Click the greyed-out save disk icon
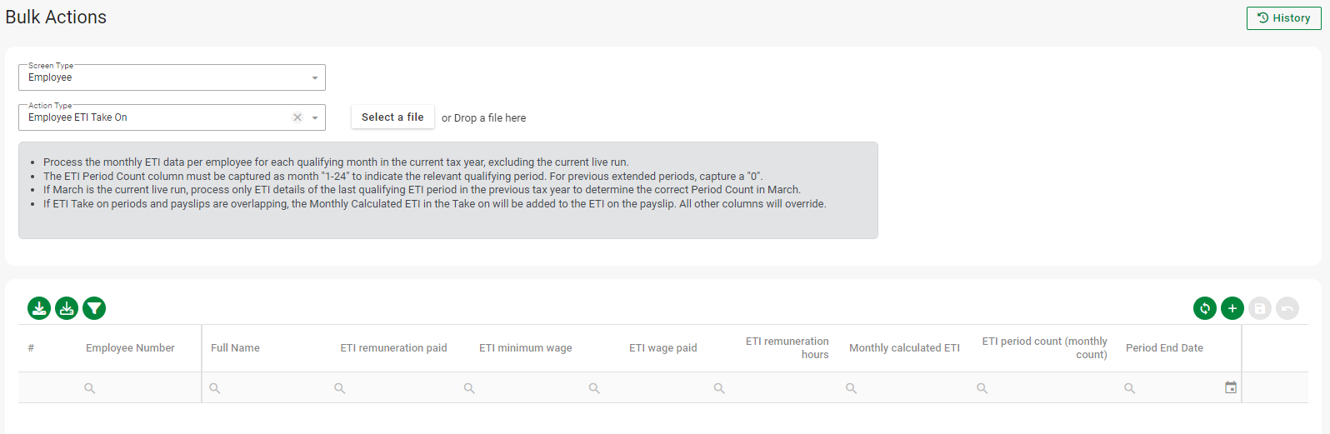The height and width of the screenshot is (434, 1330). tap(1260, 308)
